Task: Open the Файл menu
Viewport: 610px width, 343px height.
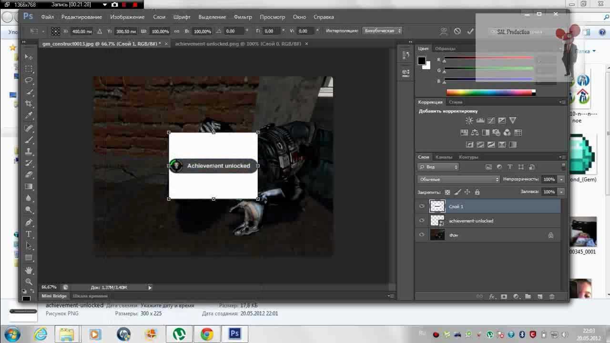Action: [x=47, y=17]
